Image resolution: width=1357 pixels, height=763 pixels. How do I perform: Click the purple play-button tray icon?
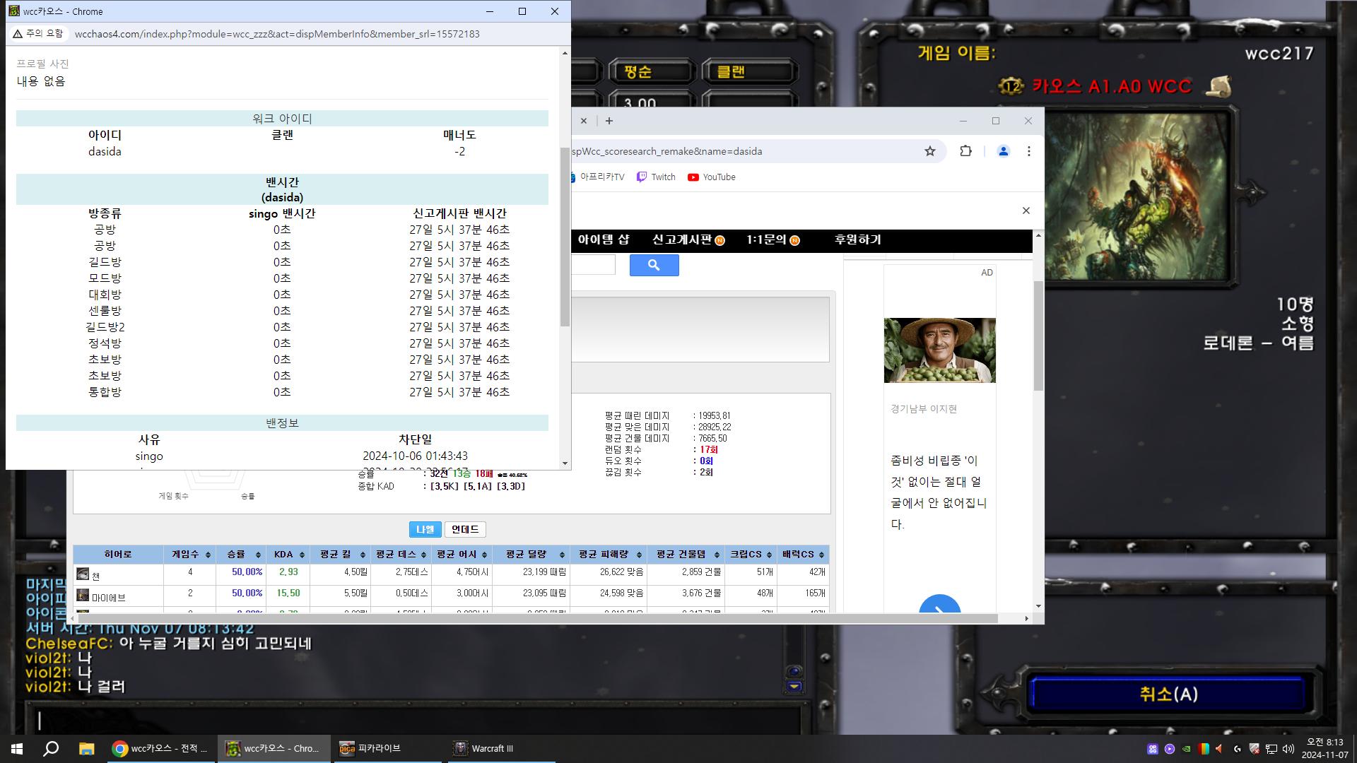pyautogui.click(x=1170, y=749)
